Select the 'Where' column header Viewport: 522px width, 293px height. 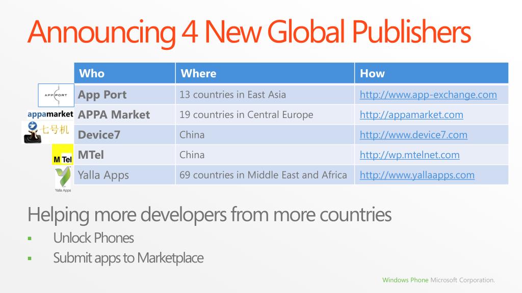click(x=265, y=73)
